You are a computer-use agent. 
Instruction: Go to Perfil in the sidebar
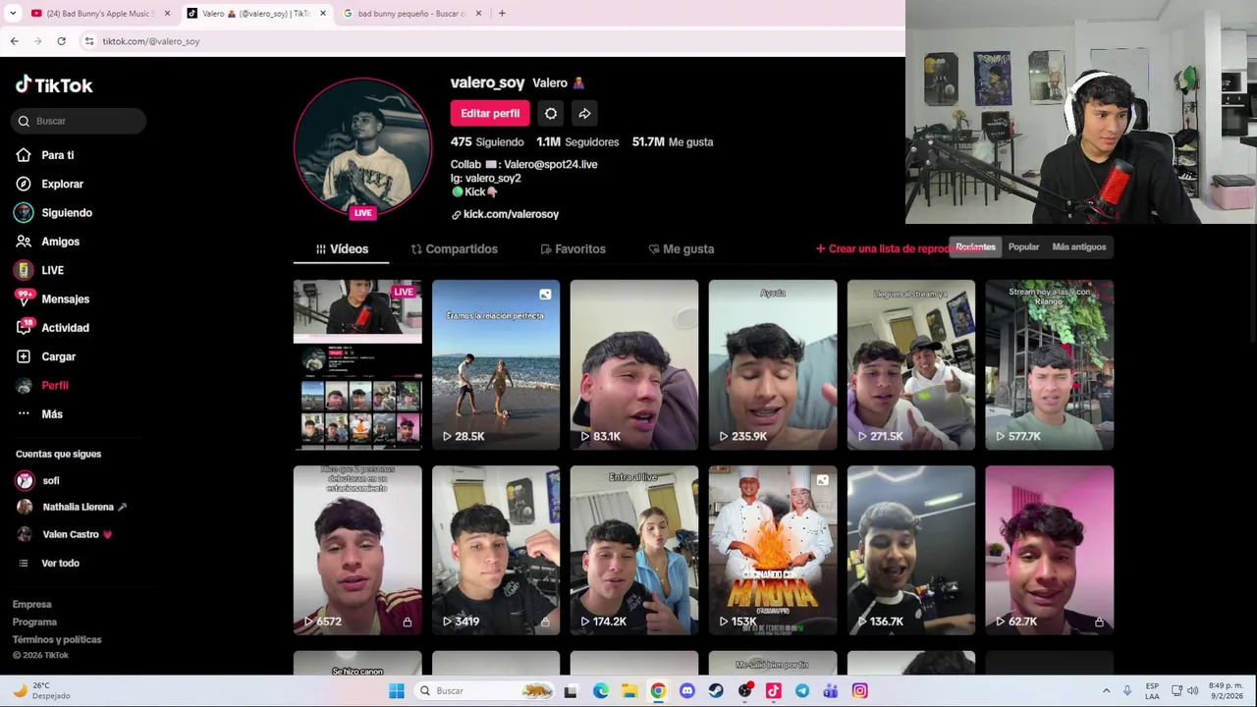[x=54, y=385]
